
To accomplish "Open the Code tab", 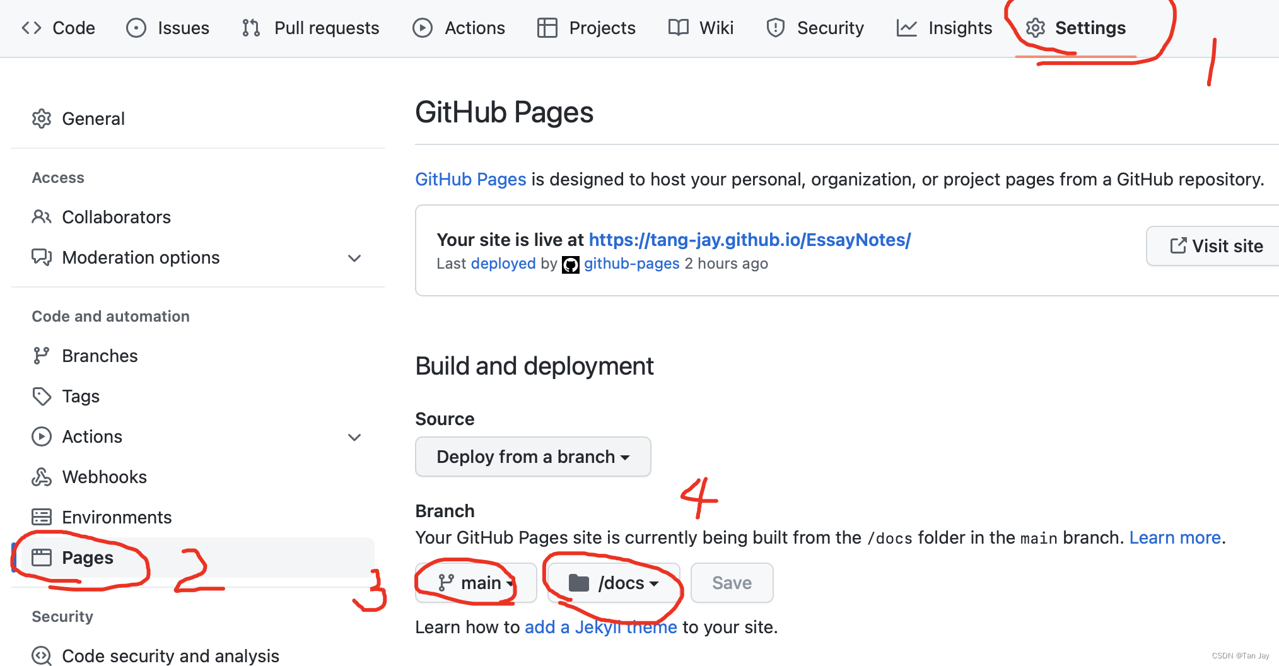I will (58, 28).
